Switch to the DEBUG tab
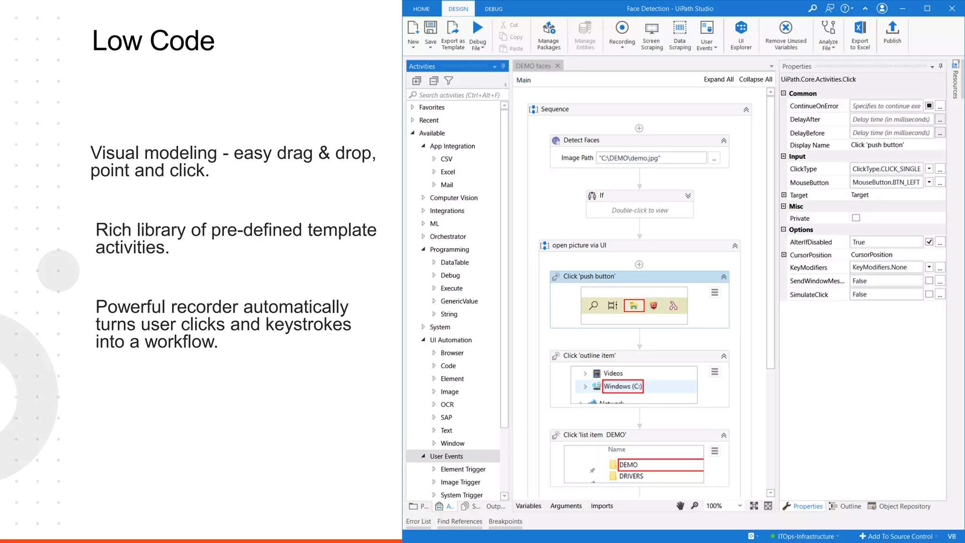 pos(493,8)
